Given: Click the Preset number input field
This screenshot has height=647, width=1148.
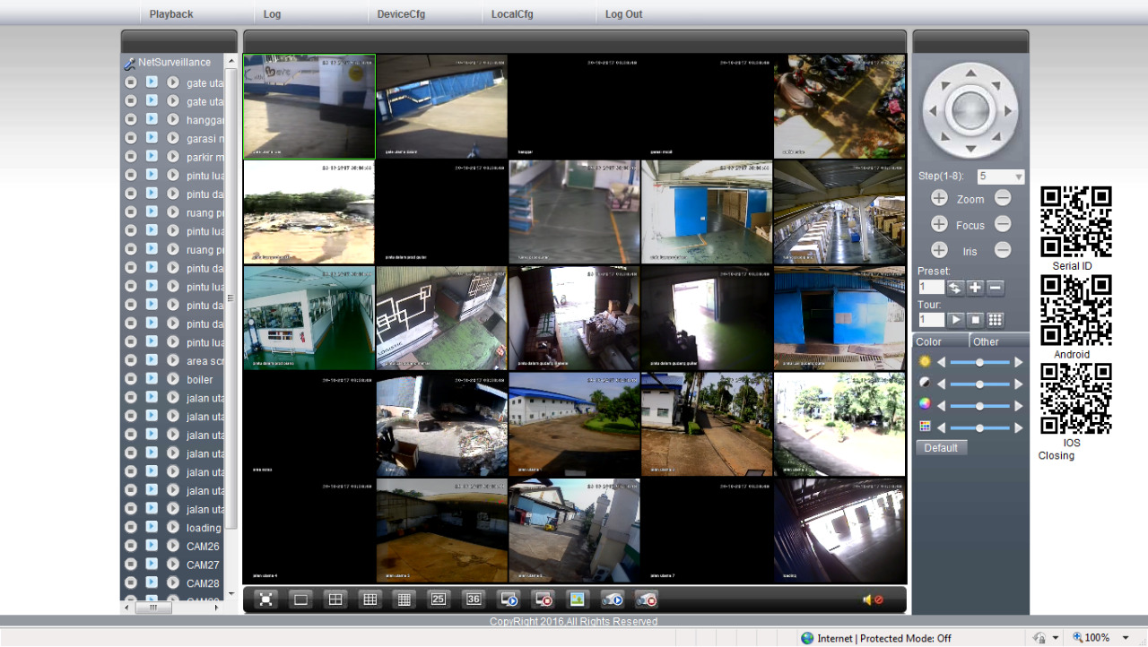Looking at the screenshot, I should 930,287.
